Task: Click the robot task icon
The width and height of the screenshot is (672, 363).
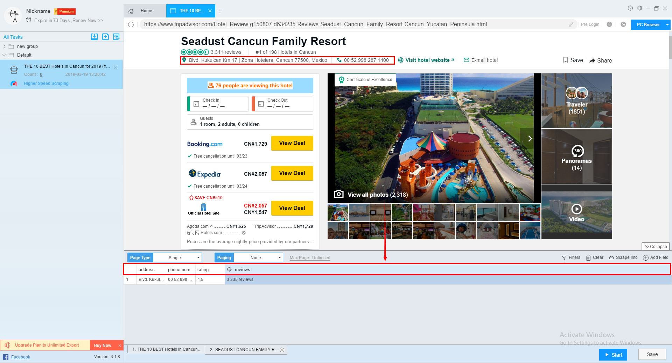Action: tap(14, 70)
